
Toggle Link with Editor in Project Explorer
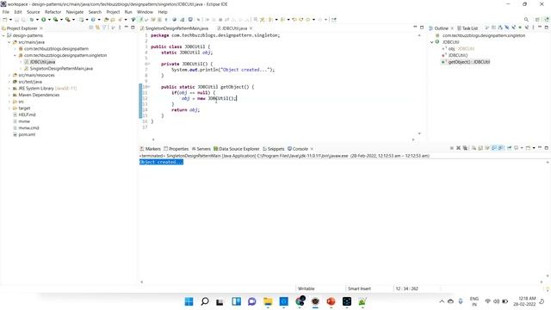coord(97,28)
